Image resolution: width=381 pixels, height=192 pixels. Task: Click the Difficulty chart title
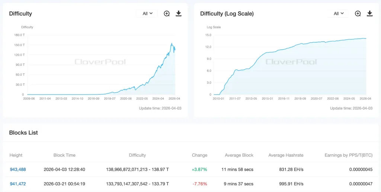click(20, 14)
